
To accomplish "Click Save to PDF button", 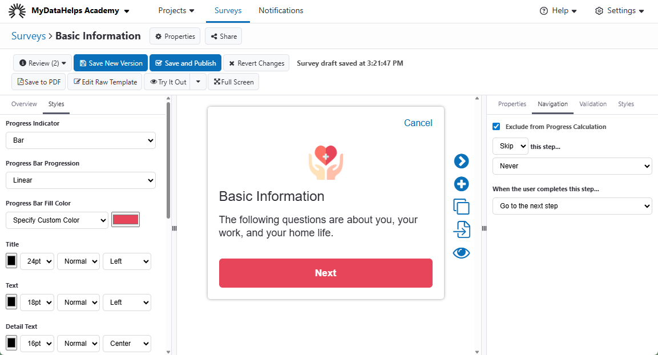I will tap(39, 82).
